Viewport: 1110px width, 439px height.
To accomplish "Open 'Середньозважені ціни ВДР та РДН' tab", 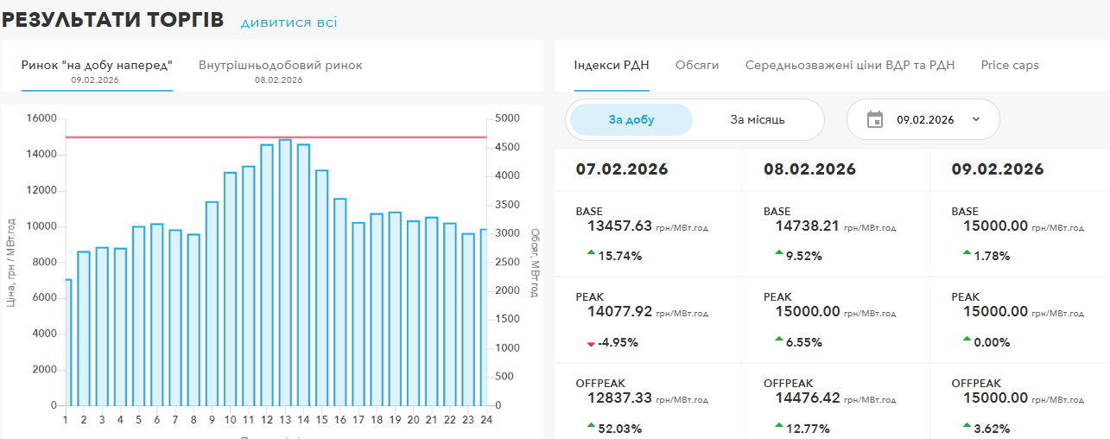I will pos(849,65).
